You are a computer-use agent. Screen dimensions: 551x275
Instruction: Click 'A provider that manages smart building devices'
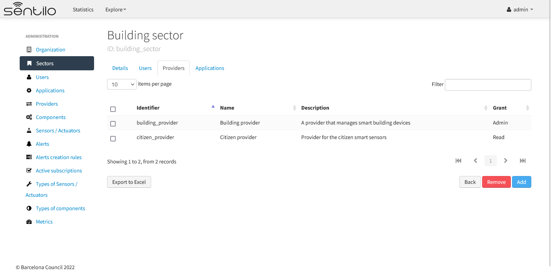click(356, 123)
